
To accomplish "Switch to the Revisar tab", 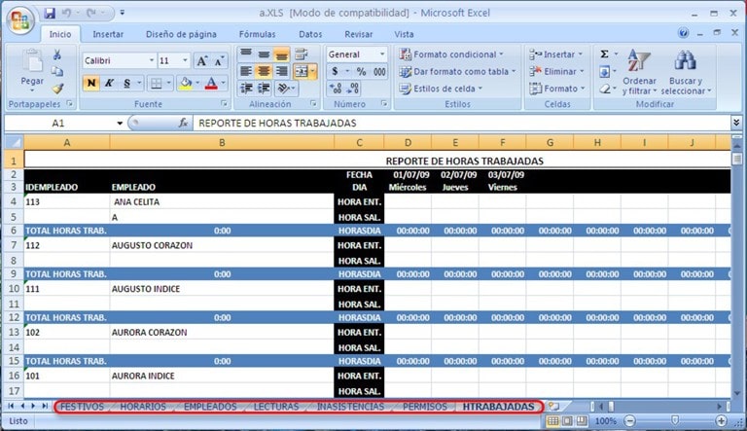I will point(359,34).
